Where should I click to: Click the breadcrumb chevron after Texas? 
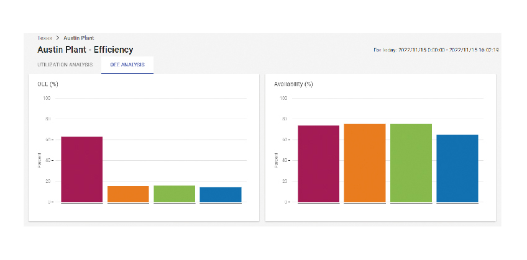point(58,38)
